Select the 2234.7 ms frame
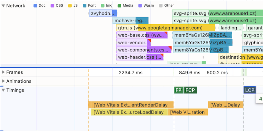The width and height of the screenshot is (263, 131). pyautogui.click(x=130, y=72)
